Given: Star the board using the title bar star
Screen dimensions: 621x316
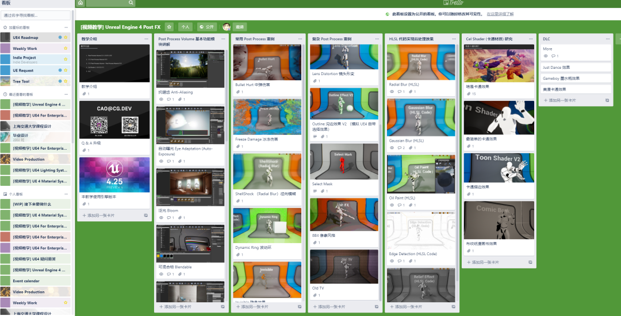Looking at the screenshot, I should tap(169, 27).
